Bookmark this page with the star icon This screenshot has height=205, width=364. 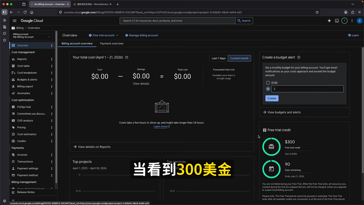coord(317,12)
